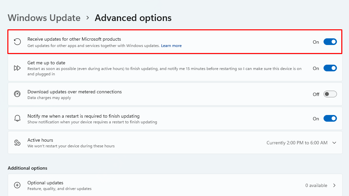Open the Learn more link
Screen dimensions: 349x196
click(171, 46)
